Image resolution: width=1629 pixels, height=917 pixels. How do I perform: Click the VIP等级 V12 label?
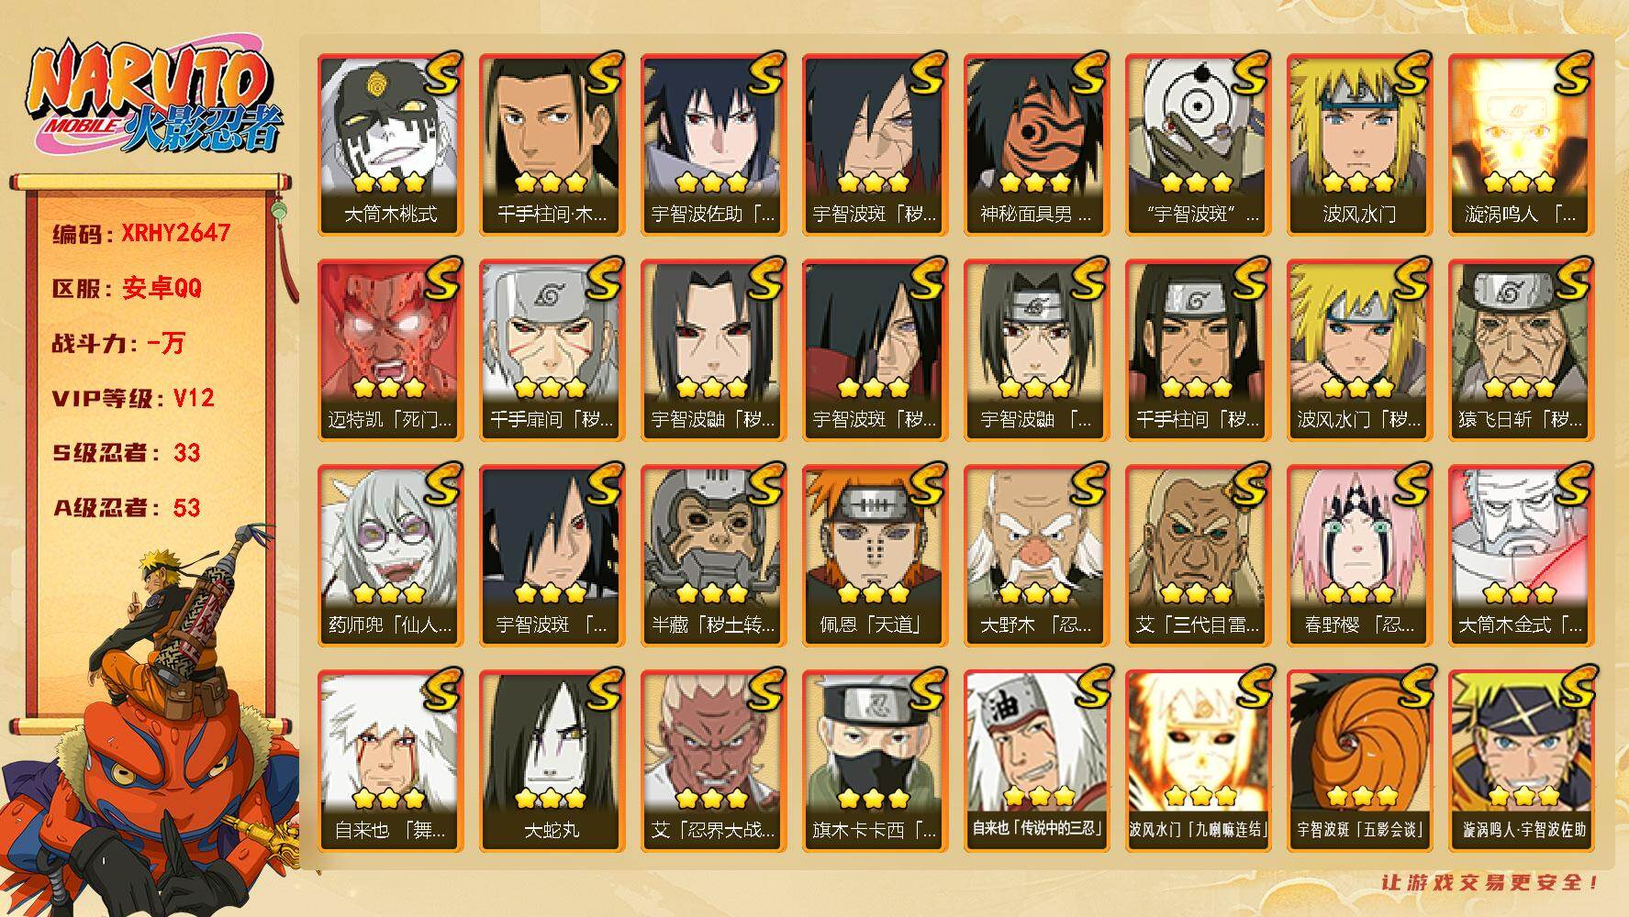click(134, 398)
